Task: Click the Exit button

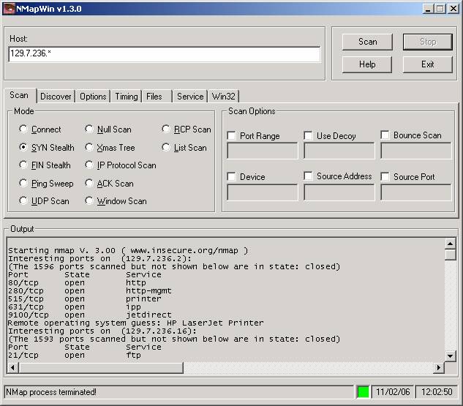Action: [x=427, y=64]
